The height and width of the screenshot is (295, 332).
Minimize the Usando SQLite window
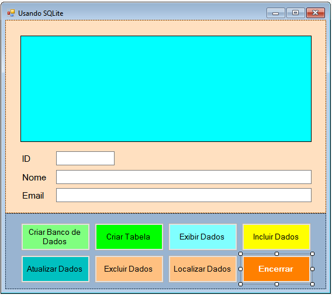(x=275, y=13)
